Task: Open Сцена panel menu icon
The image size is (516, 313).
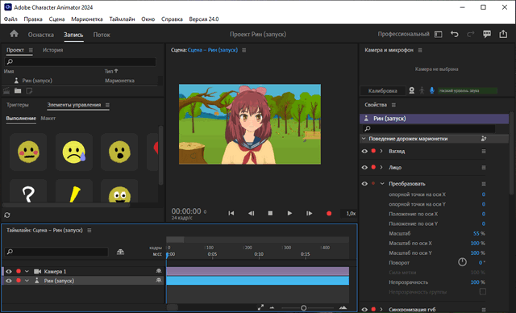Action: click(243, 50)
